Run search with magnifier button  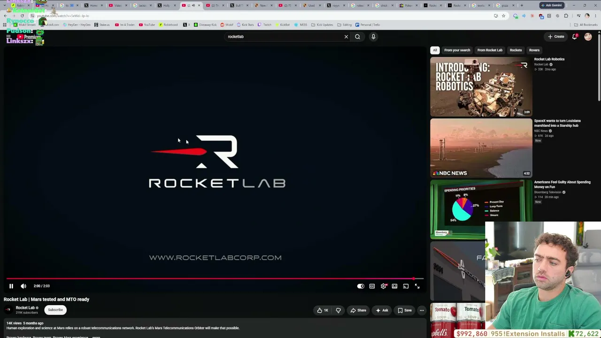coord(357,37)
